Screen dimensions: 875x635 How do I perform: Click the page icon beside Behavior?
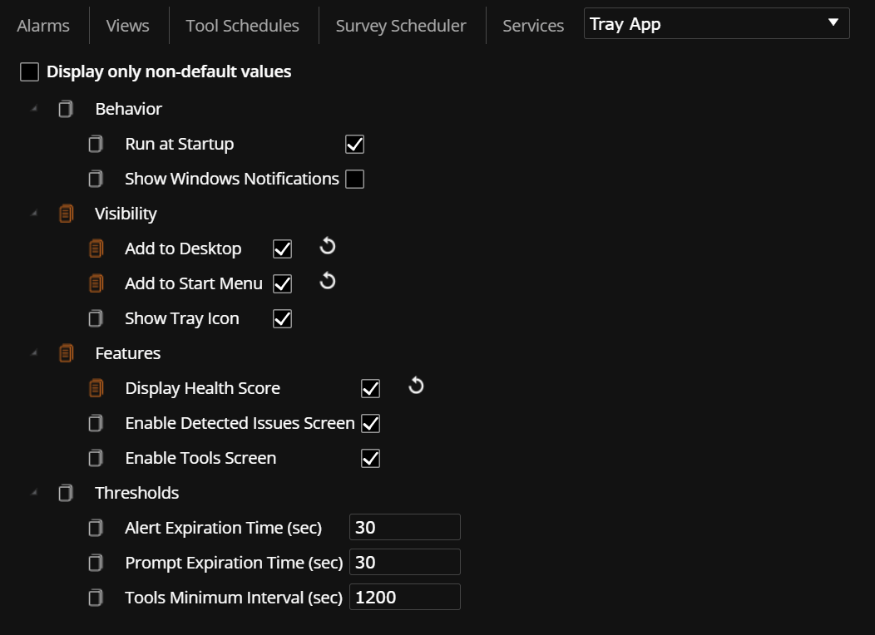point(66,108)
